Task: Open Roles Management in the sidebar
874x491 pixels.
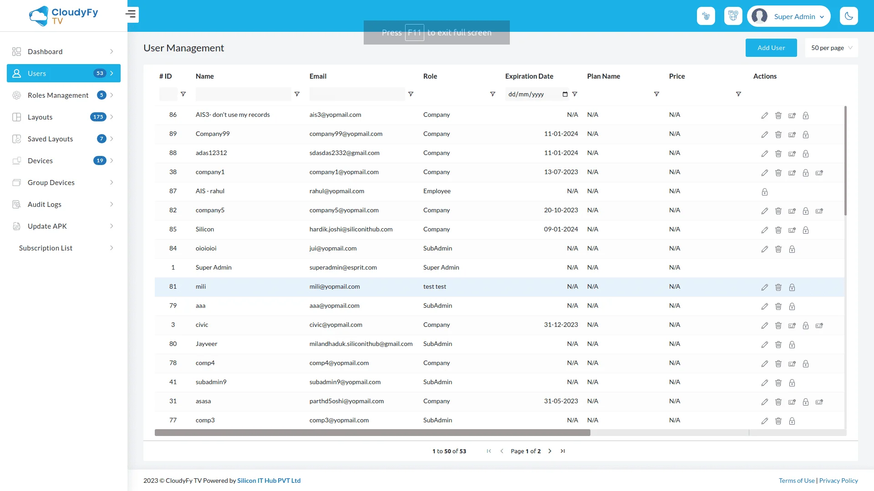Action: tap(58, 95)
